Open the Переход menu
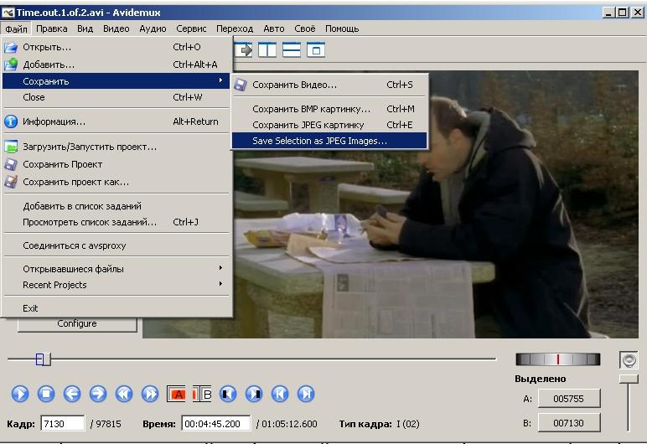The height and width of the screenshot is (444, 647). (235, 28)
